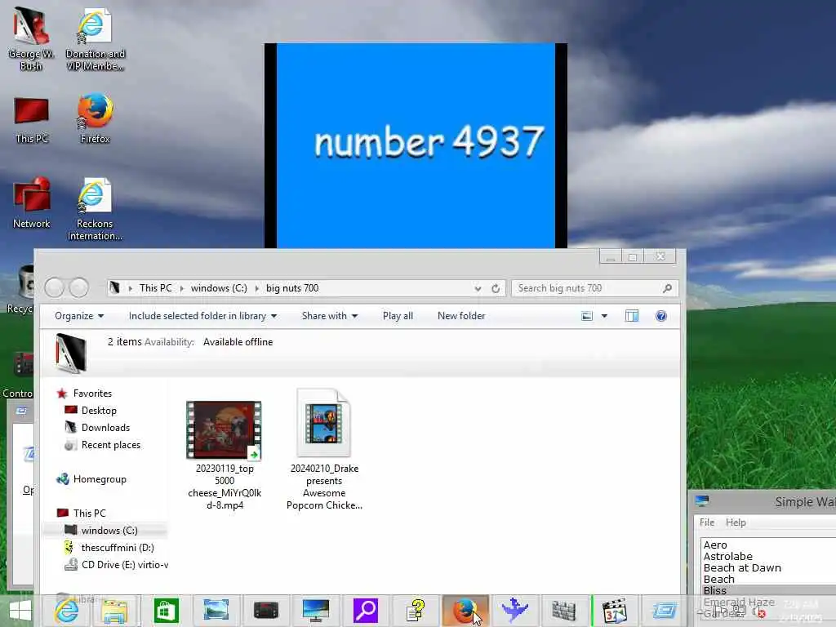
Task: Click windows (C:) in breadcrumb
Action: pyautogui.click(x=219, y=288)
